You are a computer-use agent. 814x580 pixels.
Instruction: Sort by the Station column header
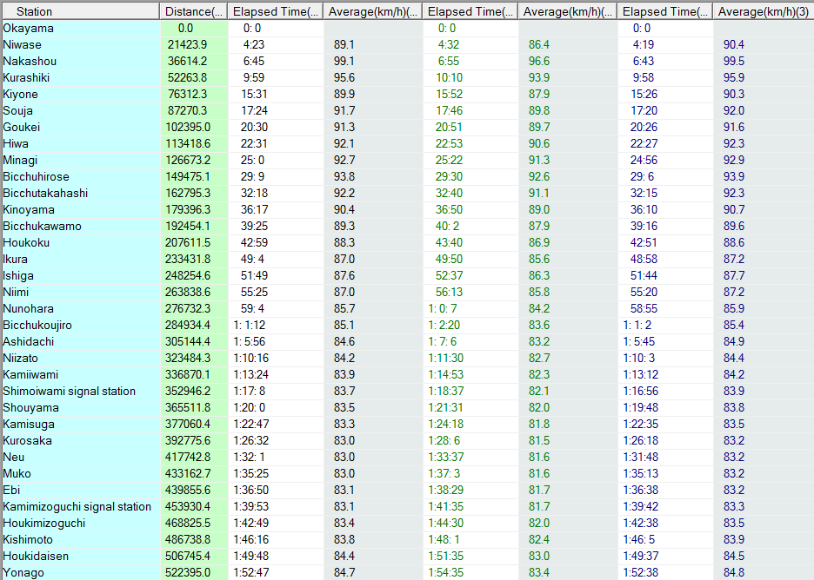[80, 11]
